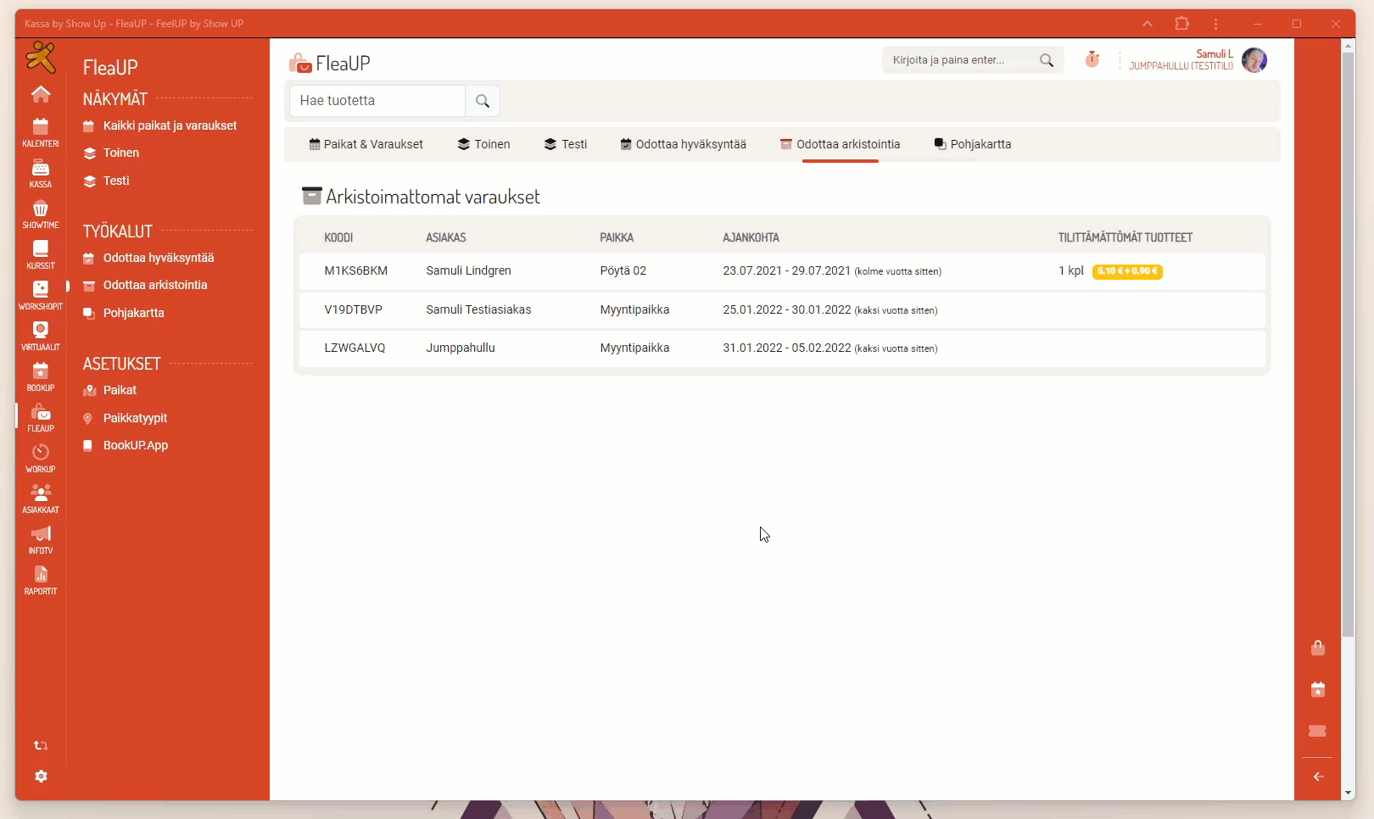Click the stopwatch timer icon in header
This screenshot has height=819, width=1374.
click(x=1092, y=59)
